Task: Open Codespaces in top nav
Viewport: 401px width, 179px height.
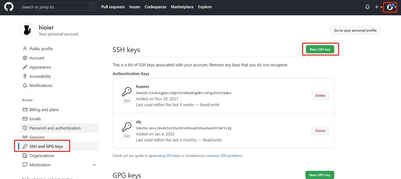Action: click(x=155, y=7)
